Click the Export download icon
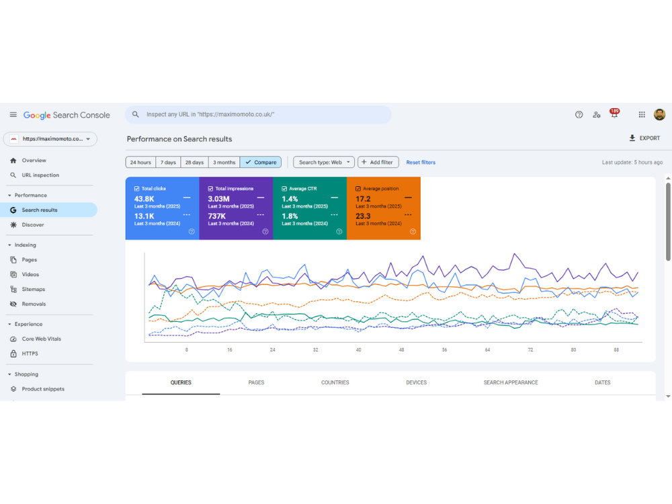This screenshot has height=504, width=672. (632, 138)
